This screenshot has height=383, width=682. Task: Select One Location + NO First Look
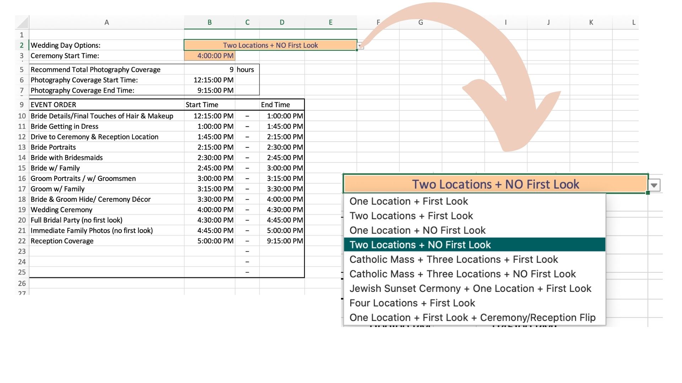click(417, 230)
